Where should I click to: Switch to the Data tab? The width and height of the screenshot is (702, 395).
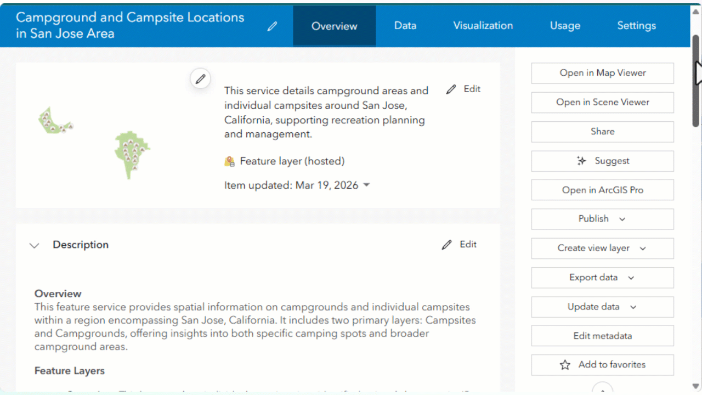405,25
